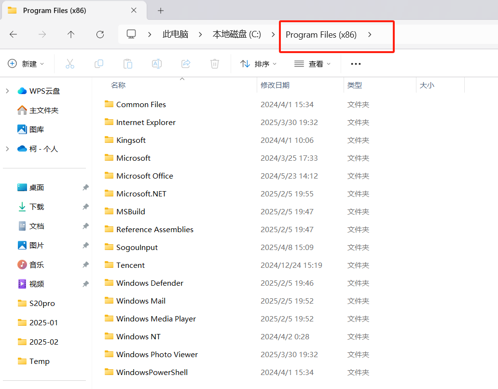Select the Tencent folder
Image resolution: width=498 pixels, height=389 pixels.
[x=130, y=265]
